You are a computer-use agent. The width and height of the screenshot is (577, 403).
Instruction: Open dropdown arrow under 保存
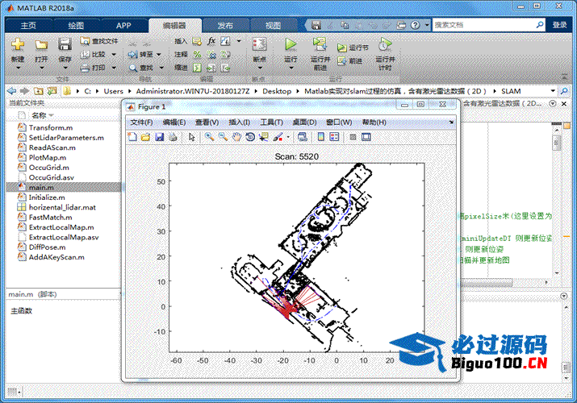click(65, 68)
